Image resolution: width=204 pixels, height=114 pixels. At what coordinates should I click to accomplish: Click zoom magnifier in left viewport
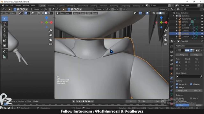[x=50, y=30]
